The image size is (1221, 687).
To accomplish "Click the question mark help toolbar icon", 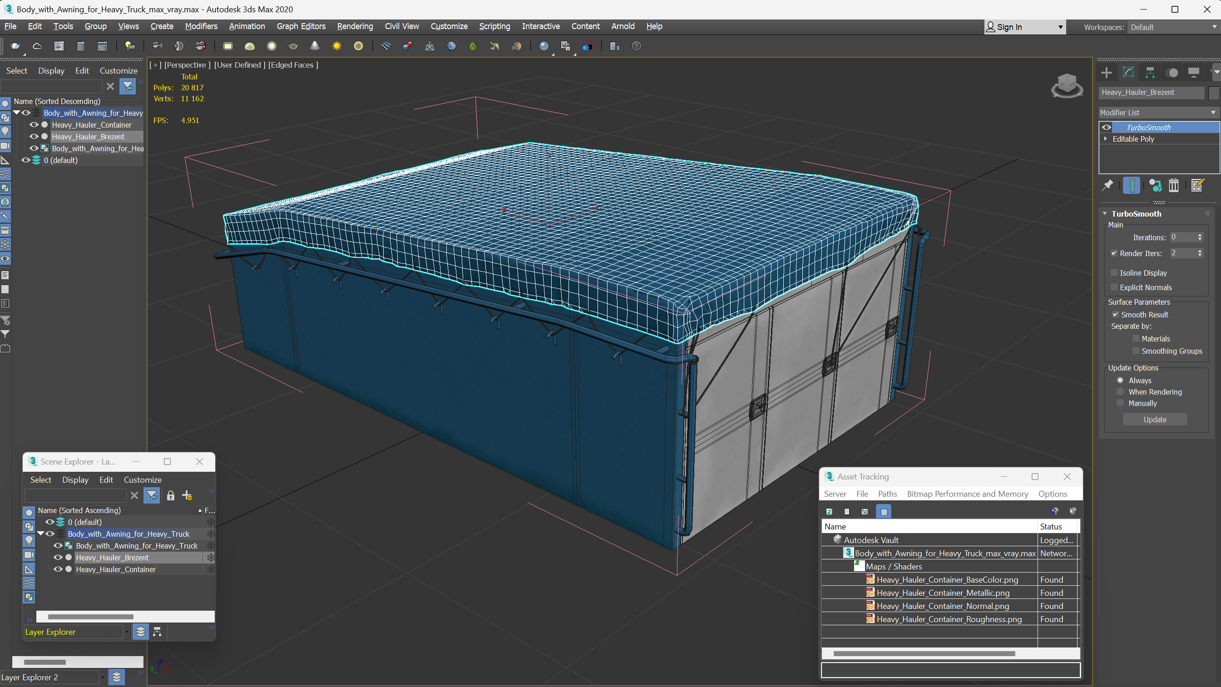I will pos(636,46).
